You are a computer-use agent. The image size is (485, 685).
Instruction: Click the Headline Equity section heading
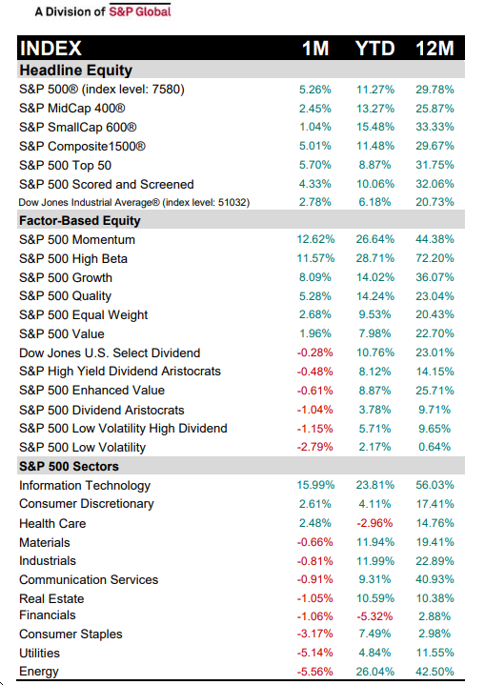click(76, 70)
